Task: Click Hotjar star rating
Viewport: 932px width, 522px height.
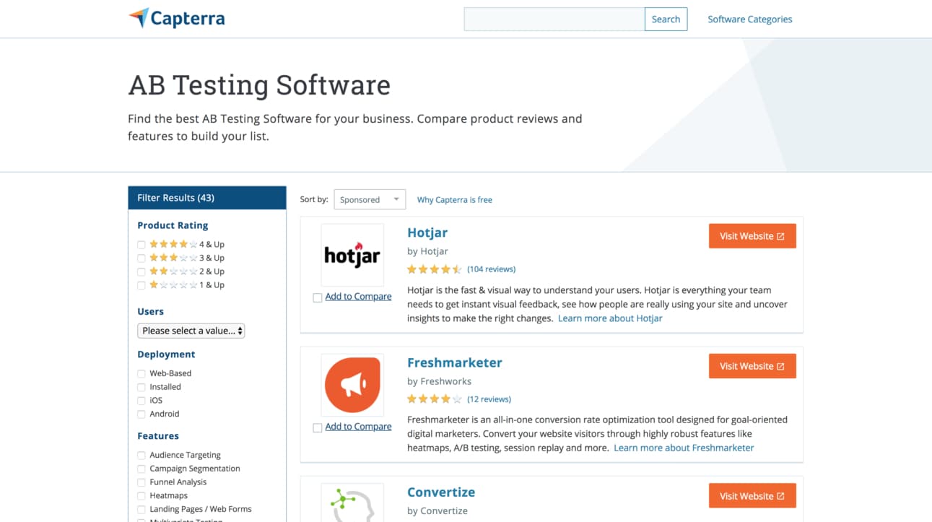Action: click(435, 269)
